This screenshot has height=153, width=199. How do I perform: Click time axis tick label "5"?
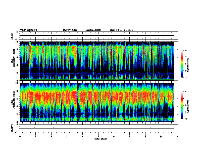[98, 136]
